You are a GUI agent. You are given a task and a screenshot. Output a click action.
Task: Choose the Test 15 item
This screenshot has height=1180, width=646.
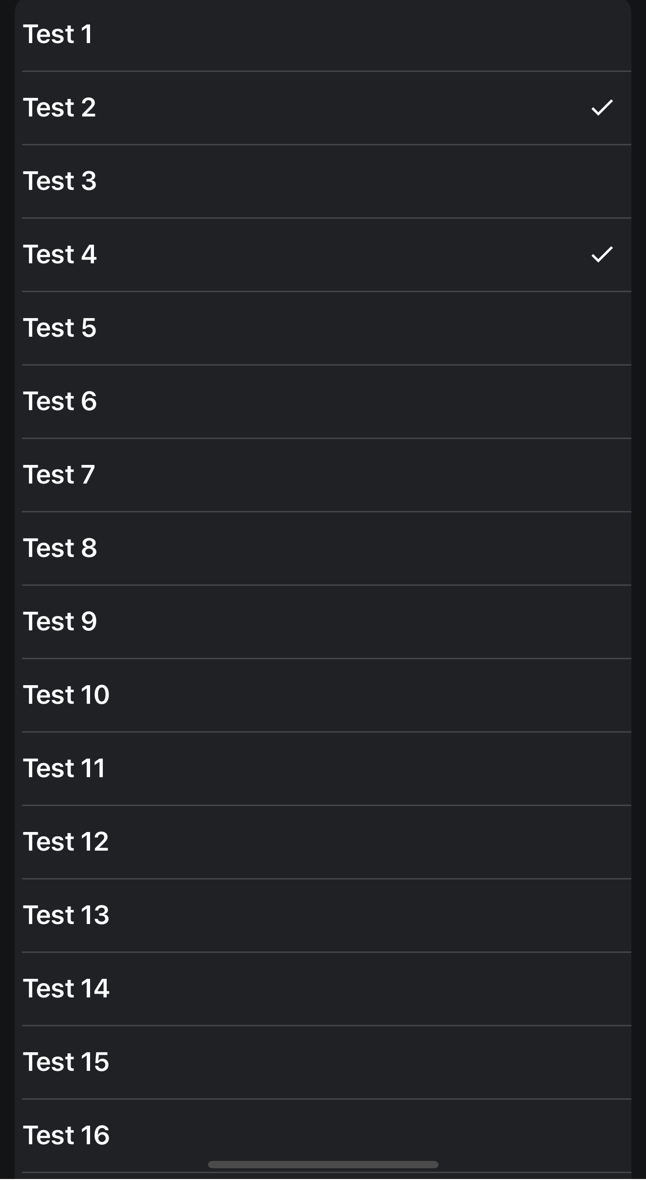(323, 1062)
